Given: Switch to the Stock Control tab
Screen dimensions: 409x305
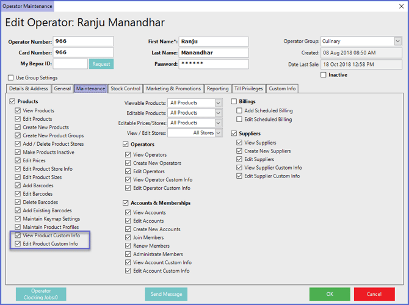Looking at the screenshot, I should 125,89.
